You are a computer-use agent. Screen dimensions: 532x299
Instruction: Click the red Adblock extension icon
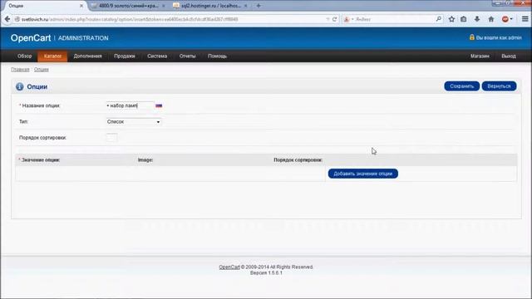(505, 19)
